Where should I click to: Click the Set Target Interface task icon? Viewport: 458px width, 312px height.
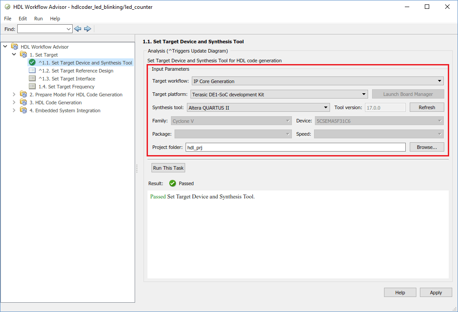32,79
